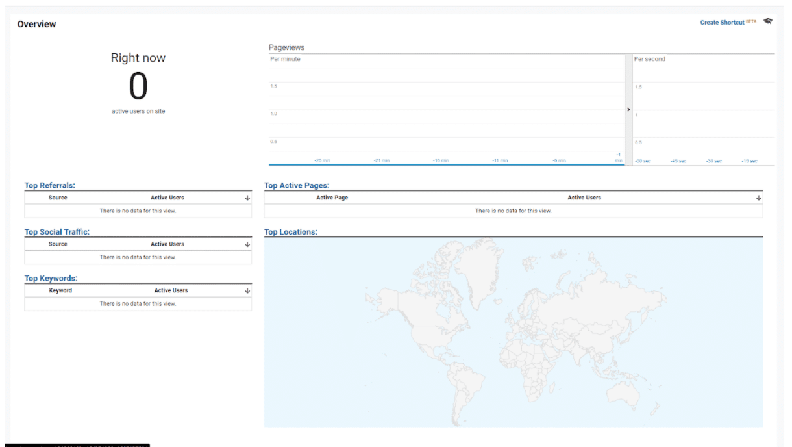Expand the per-second chart using the chevron arrow
This screenshot has height=447, width=792.
click(628, 110)
